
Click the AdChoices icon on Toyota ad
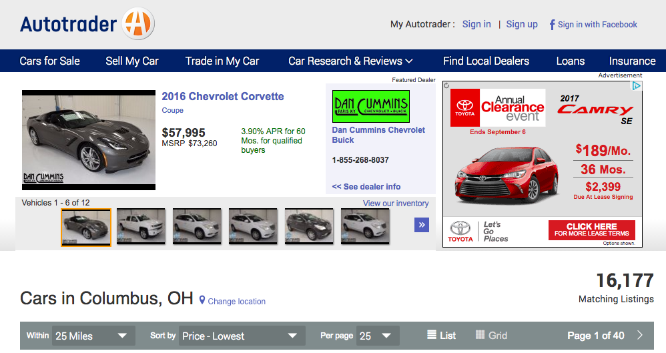click(636, 86)
